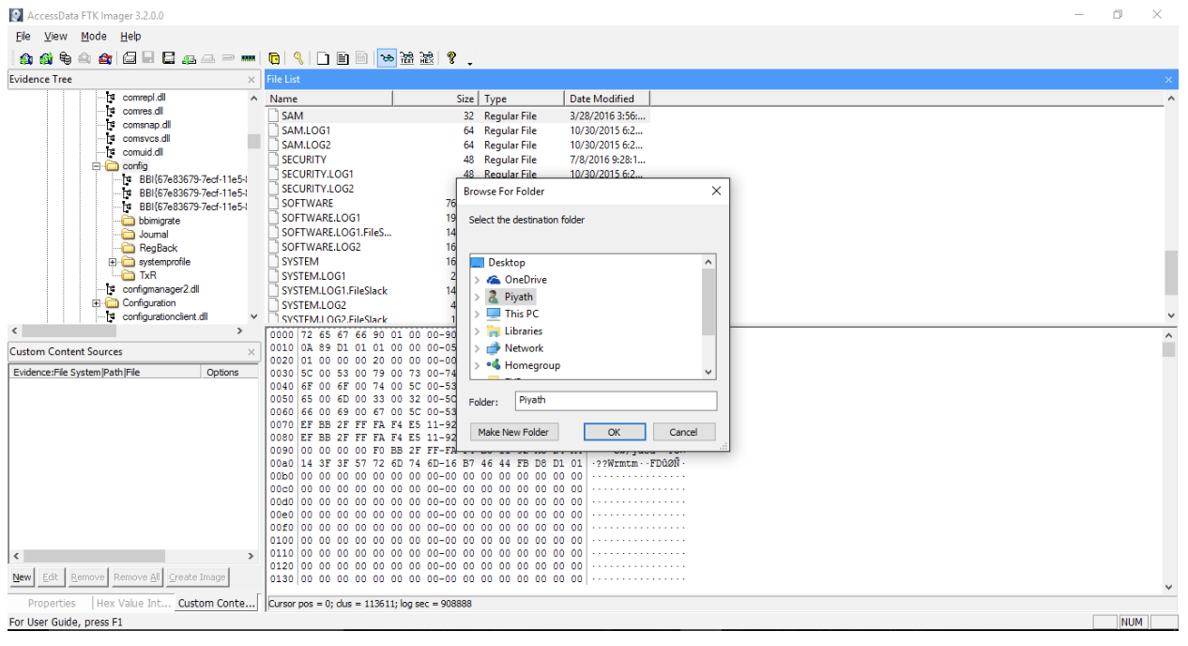Click the Export File Hash List icon

pyautogui.click(x=343, y=58)
